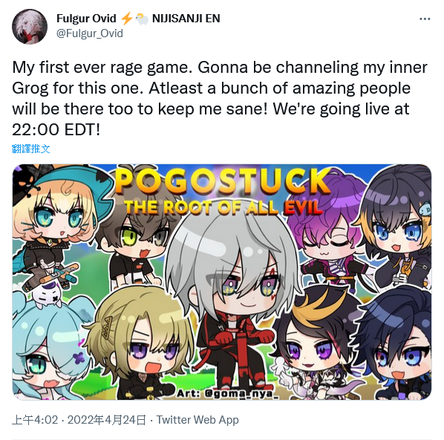
Task: Click the tweet body text about rage game
Action: pyautogui.click(x=220, y=98)
